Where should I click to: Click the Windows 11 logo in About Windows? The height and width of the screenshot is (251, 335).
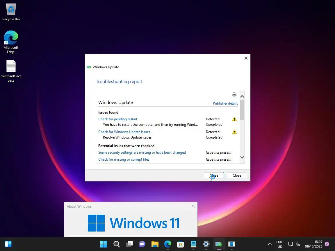pyautogui.click(x=133, y=223)
